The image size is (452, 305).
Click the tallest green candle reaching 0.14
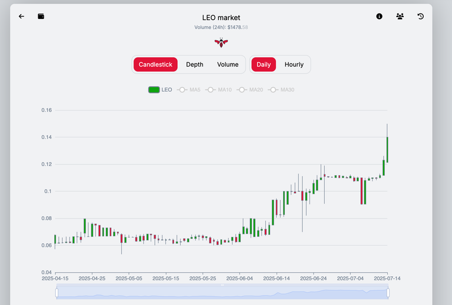[387, 150]
